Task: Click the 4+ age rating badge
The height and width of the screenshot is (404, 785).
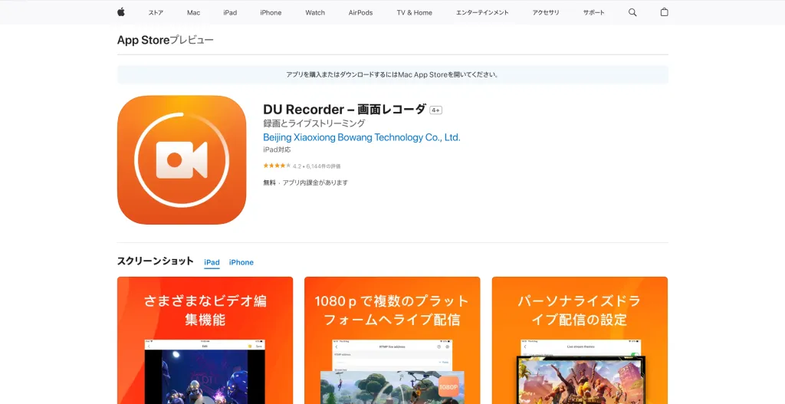Action: pyautogui.click(x=435, y=110)
